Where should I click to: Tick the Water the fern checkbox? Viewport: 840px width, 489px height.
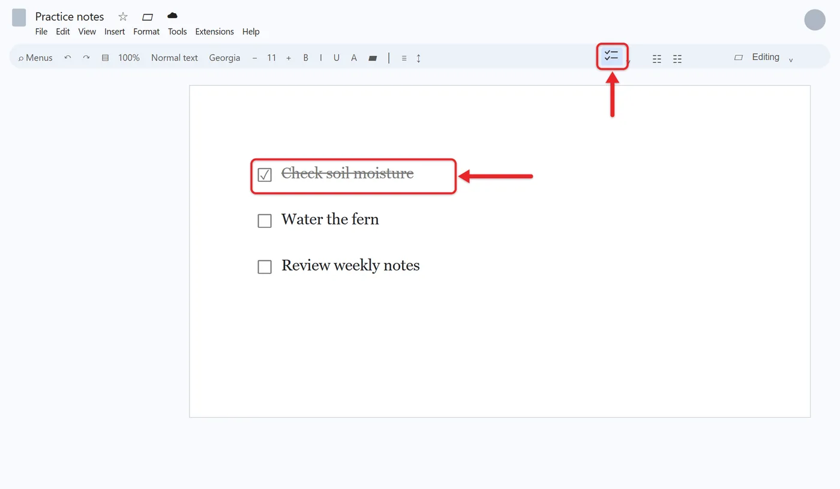tap(265, 221)
